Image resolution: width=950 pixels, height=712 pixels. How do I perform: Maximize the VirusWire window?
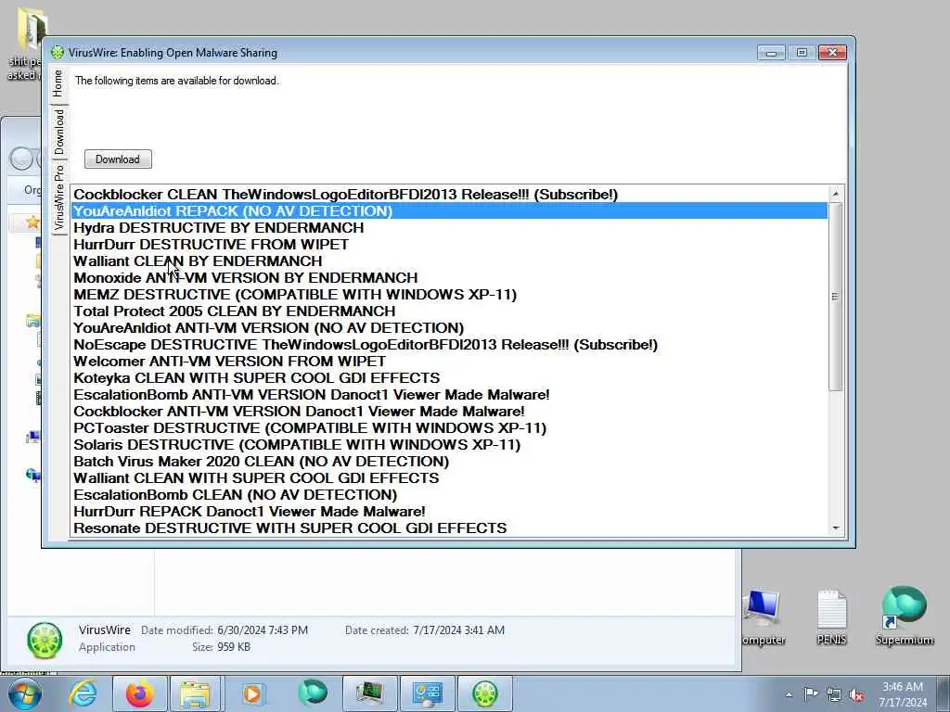[802, 53]
